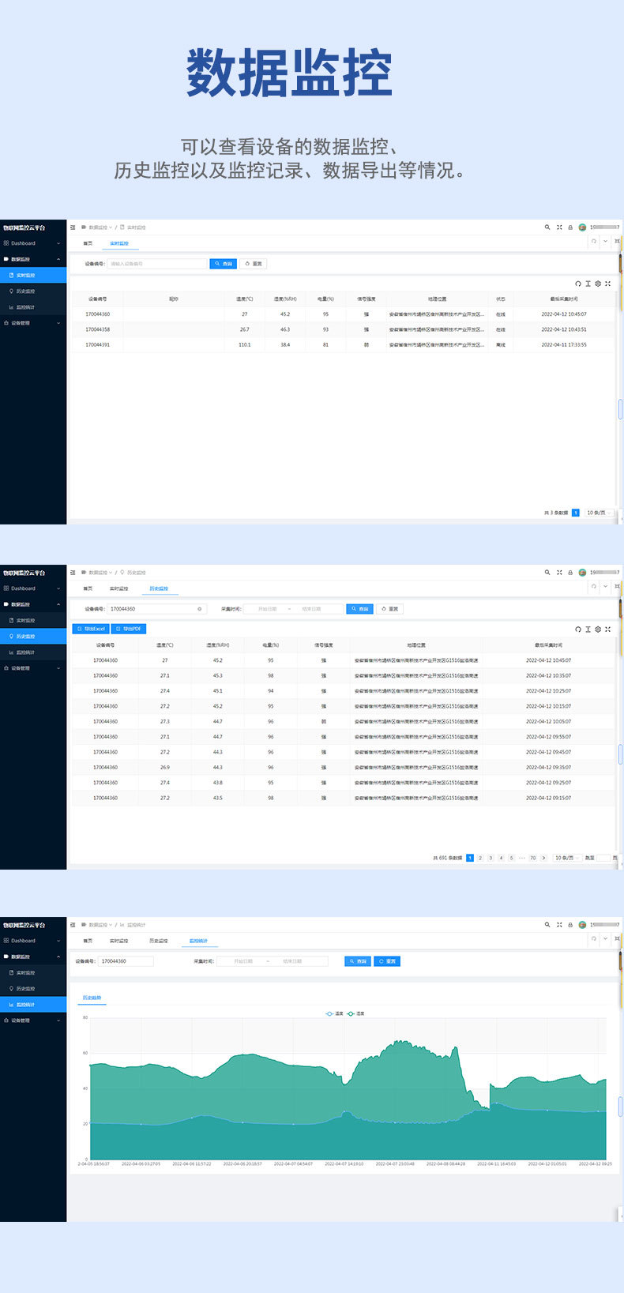
Task: Collapse 数据监控 group in real-time monitoring sidebar
Action: coord(33,259)
